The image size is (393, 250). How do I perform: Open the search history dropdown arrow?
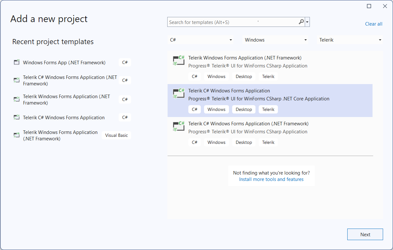point(307,22)
